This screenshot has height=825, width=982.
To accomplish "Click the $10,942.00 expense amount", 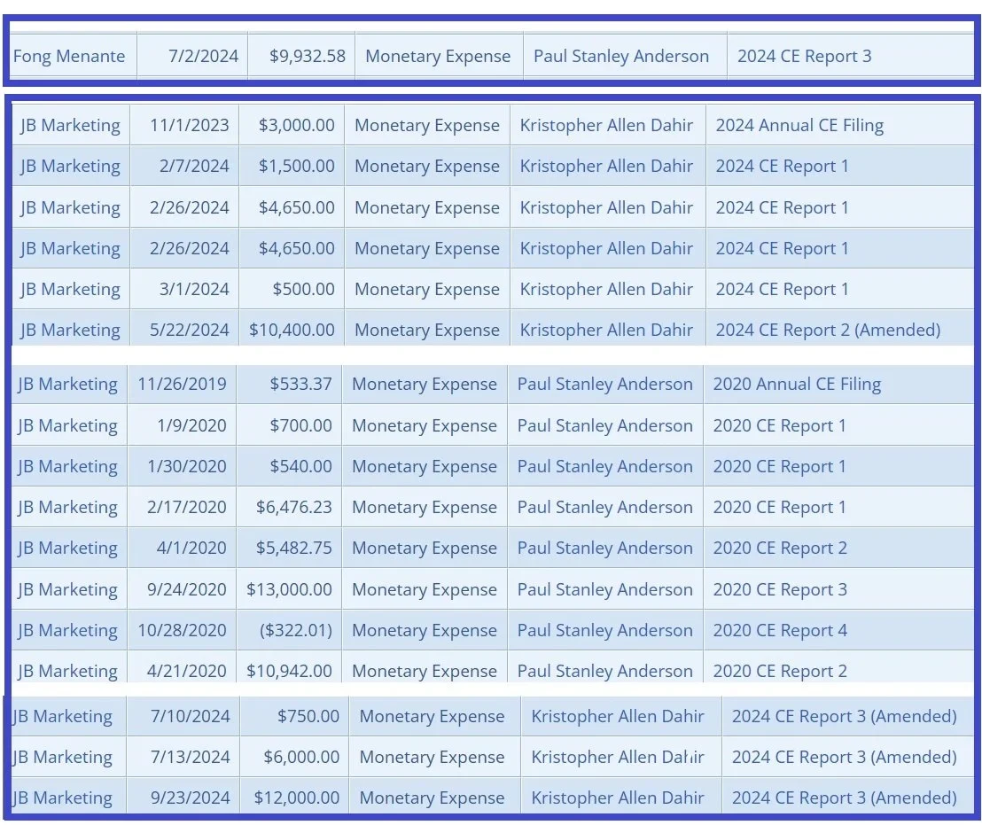I will coord(289,671).
